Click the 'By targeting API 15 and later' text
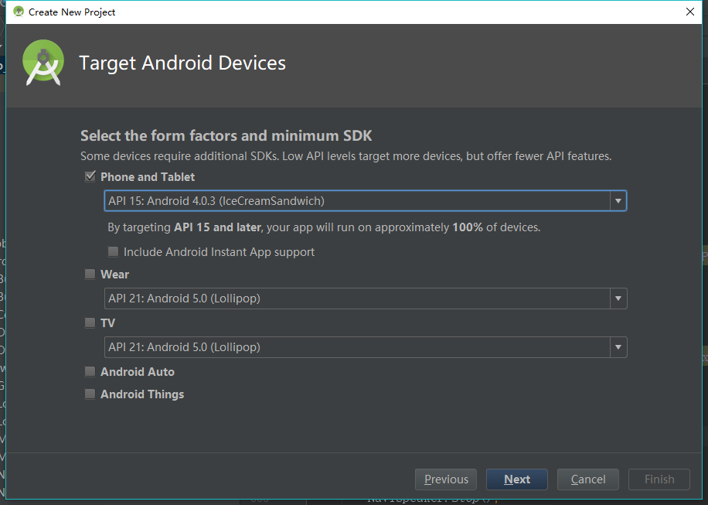The image size is (708, 505). click(x=324, y=227)
